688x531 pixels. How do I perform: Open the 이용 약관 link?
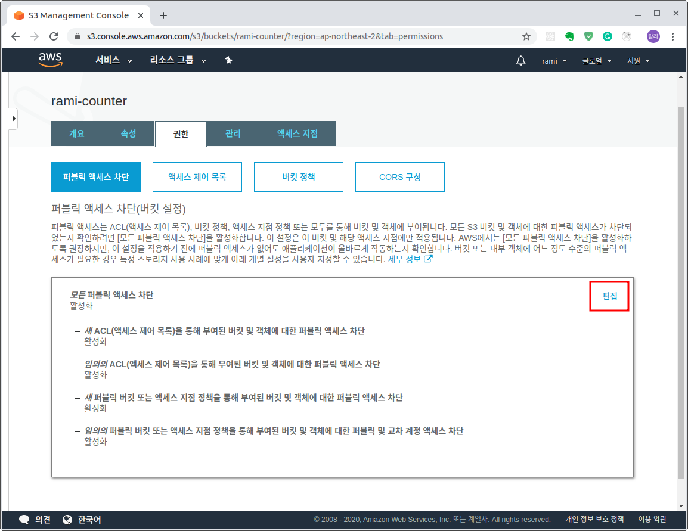(652, 519)
